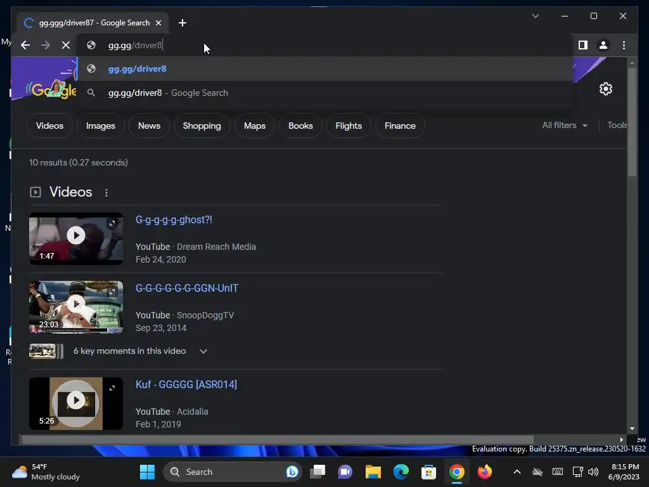Open the Chat app on taskbar
Screen dimensions: 649x487
pos(345,472)
